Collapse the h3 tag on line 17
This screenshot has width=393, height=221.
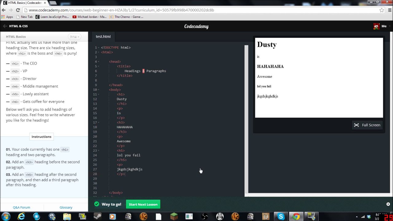point(98,122)
